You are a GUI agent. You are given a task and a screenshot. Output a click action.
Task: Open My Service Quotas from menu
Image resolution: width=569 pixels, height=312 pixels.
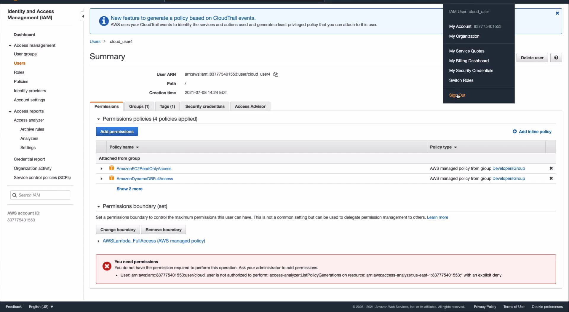[466, 51]
